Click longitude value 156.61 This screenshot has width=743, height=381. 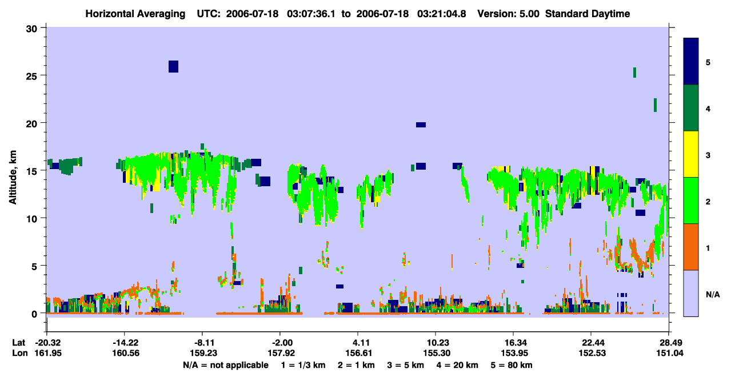[358, 353]
